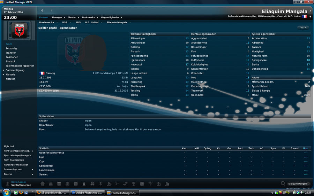
Task: Launch Firefox from the quick launch bar
Action: [21, 193]
